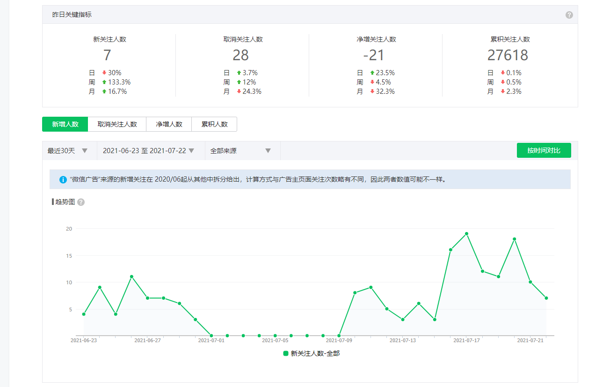This screenshot has height=387, width=610.
Task: Click the red down arrow beside 4.5%
Action: 372,82
